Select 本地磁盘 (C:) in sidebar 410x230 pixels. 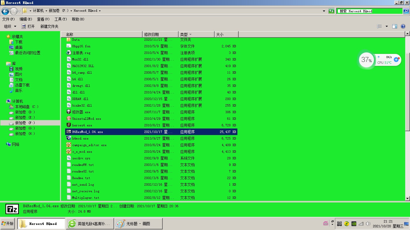[x=27, y=107]
